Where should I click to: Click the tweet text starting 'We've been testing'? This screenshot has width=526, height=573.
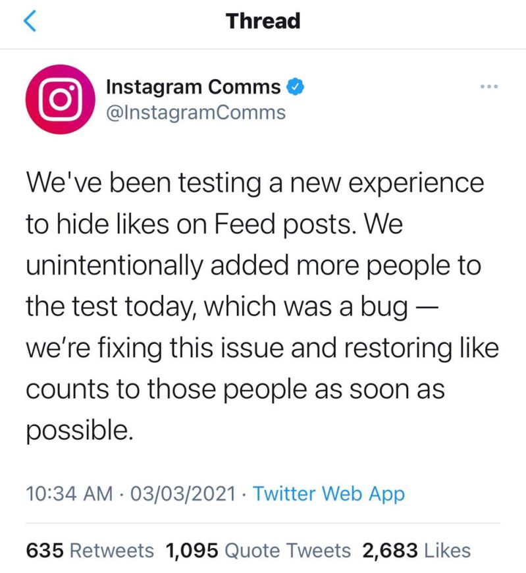(x=262, y=306)
